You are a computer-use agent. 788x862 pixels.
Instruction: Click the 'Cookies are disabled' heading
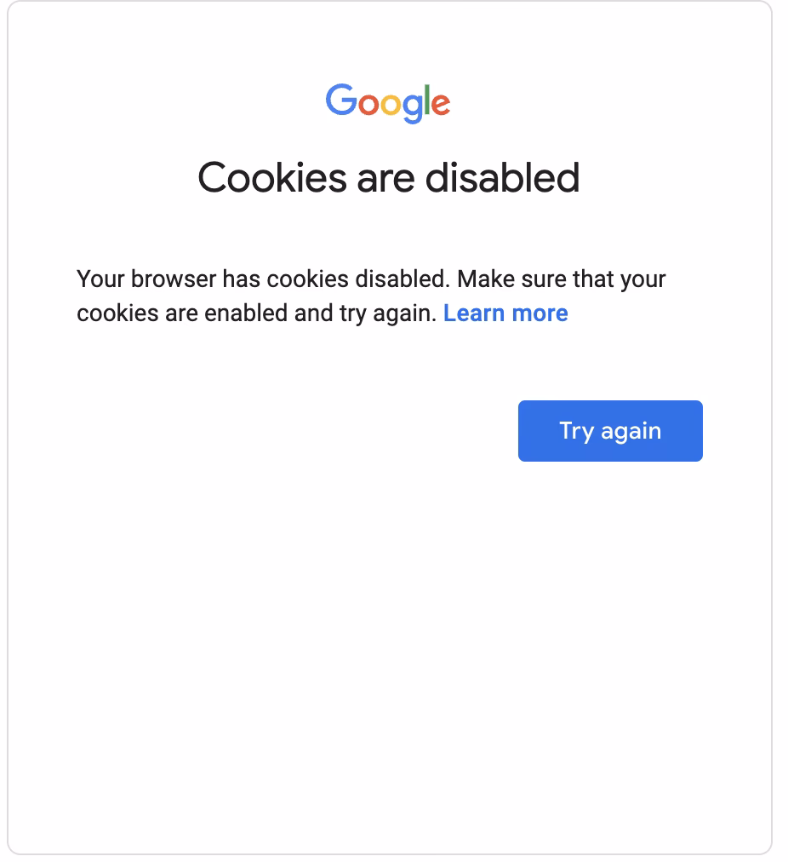pos(388,178)
